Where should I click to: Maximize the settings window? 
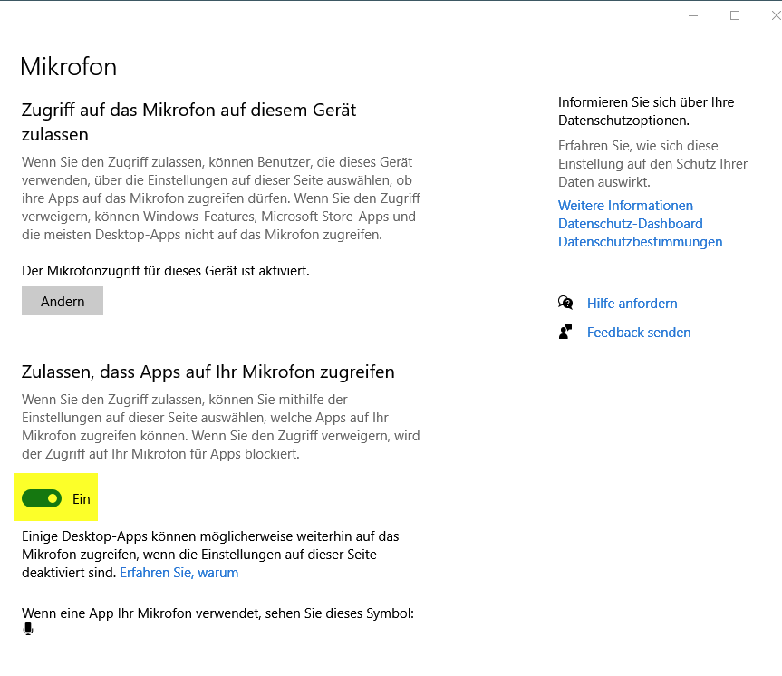[735, 16]
